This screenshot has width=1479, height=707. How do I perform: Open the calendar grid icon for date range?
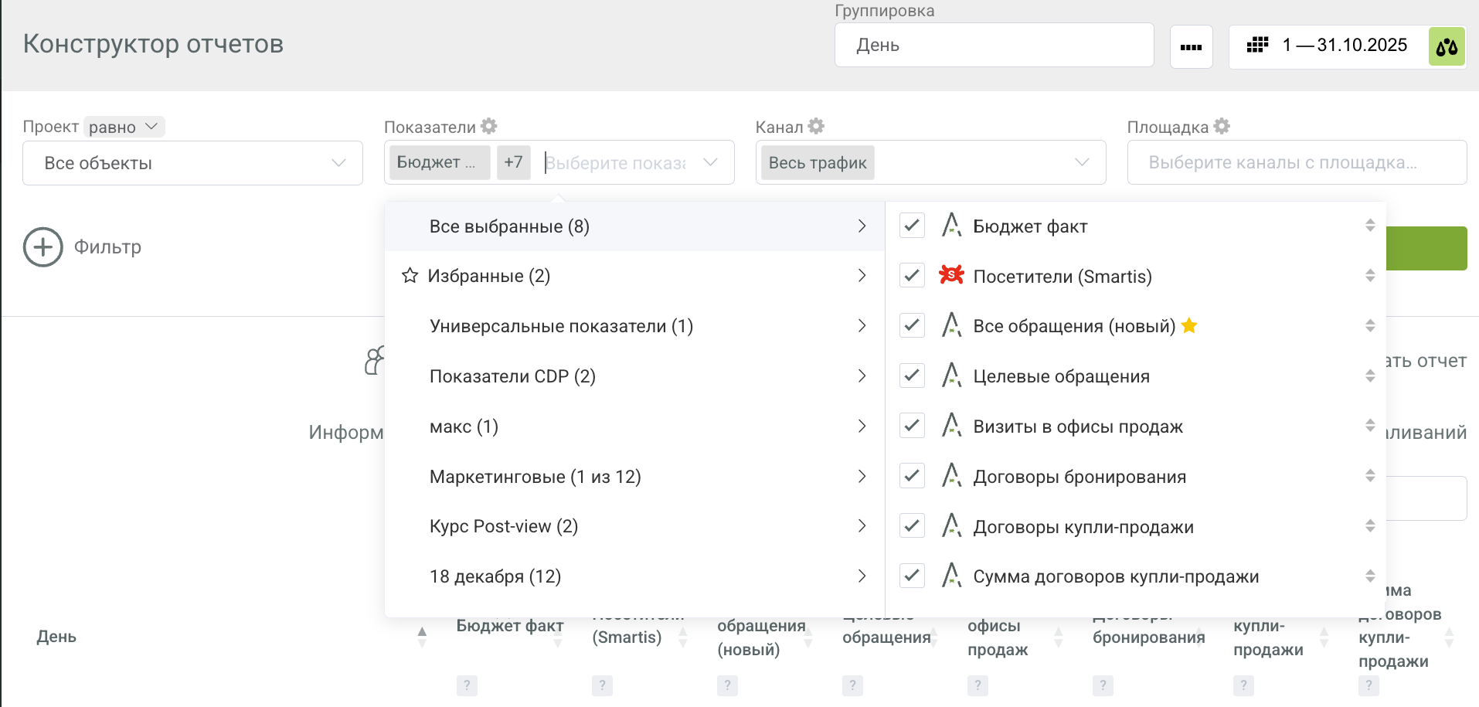(x=1257, y=45)
